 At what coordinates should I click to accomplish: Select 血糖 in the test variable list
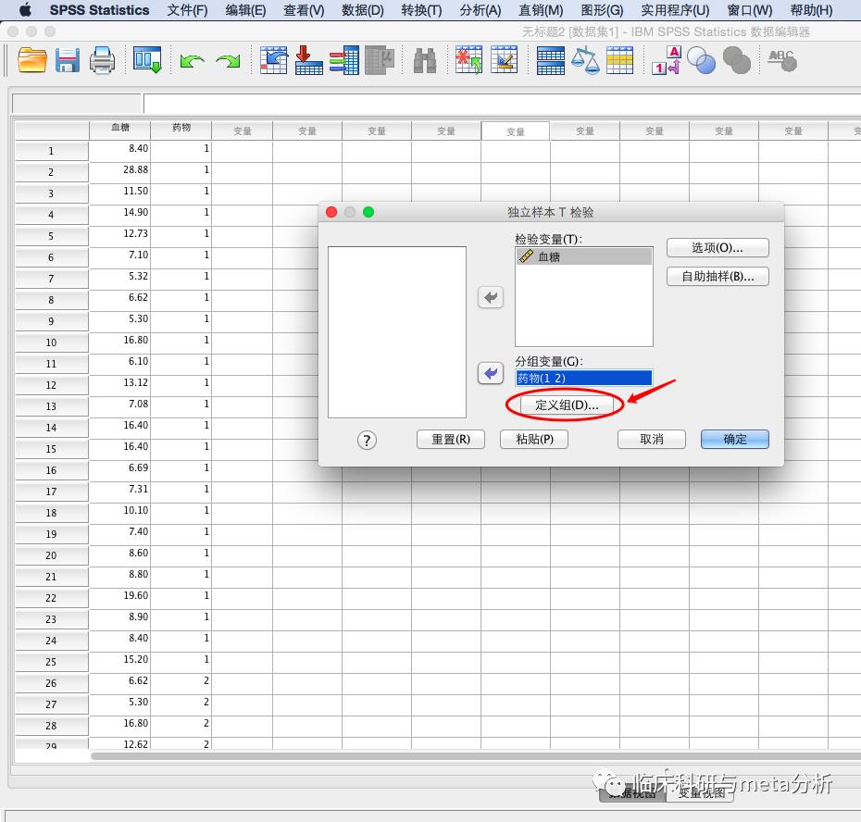[x=583, y=256]
